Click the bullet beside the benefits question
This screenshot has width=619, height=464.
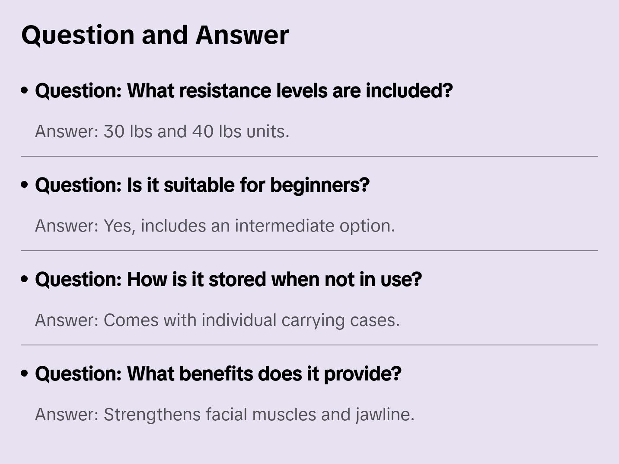(x=25, y=374)
